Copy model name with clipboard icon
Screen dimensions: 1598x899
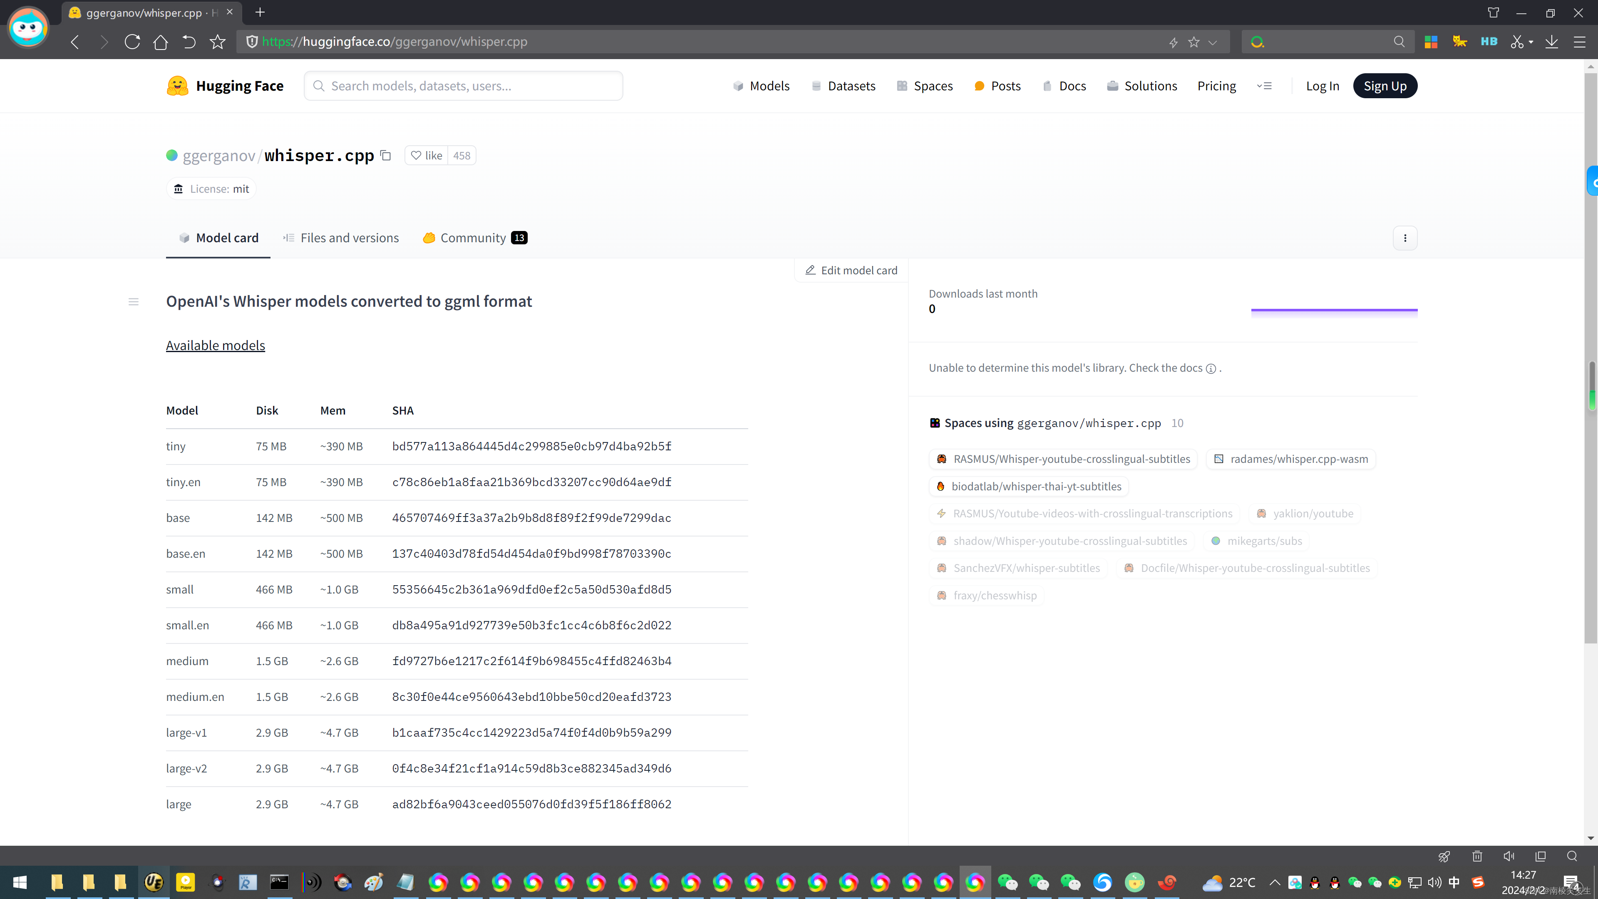click(x=385, y=155)
